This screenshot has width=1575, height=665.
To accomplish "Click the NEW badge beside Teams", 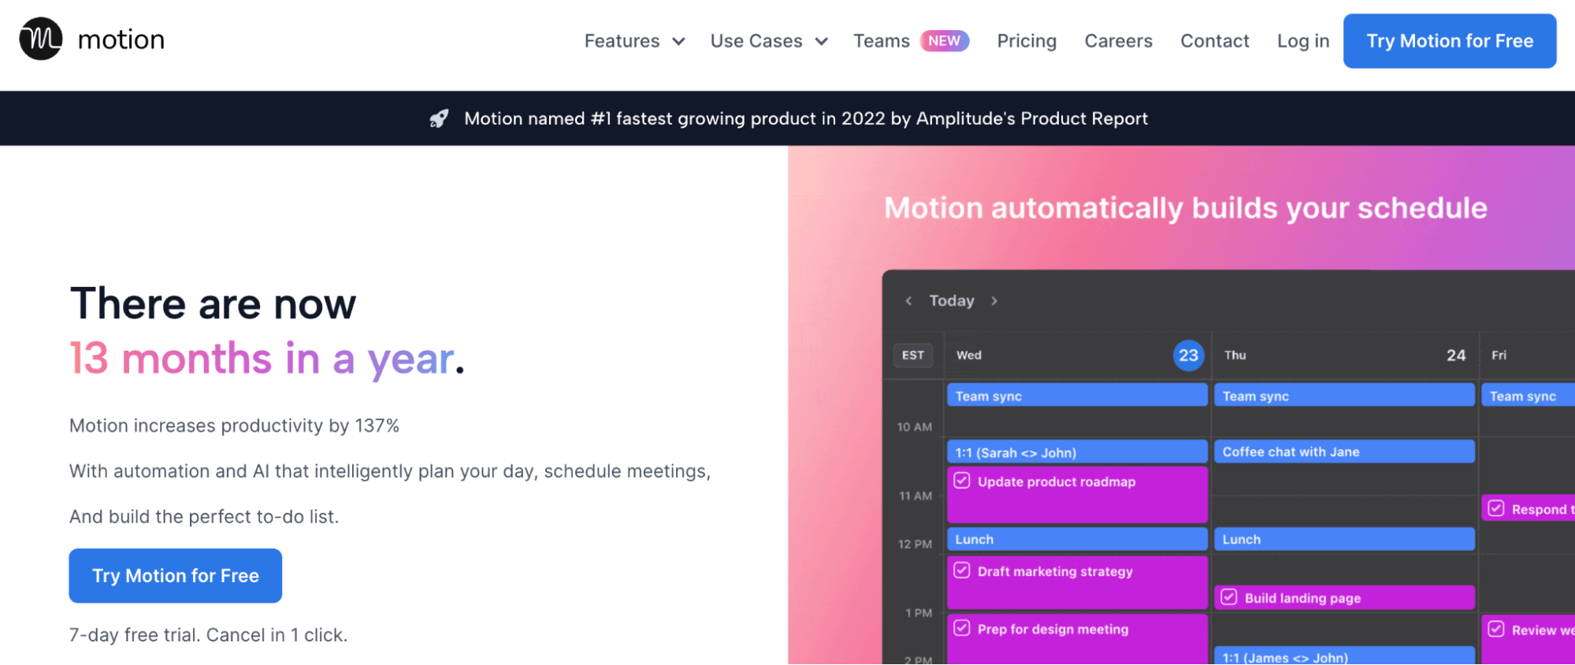I will coord(944,41).
